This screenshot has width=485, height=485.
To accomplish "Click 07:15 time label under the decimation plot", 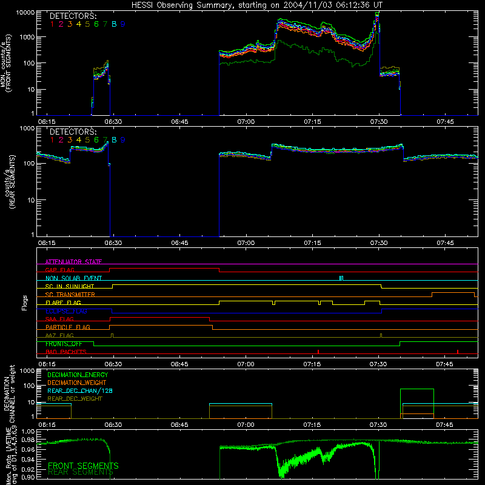I will (312, 425).
